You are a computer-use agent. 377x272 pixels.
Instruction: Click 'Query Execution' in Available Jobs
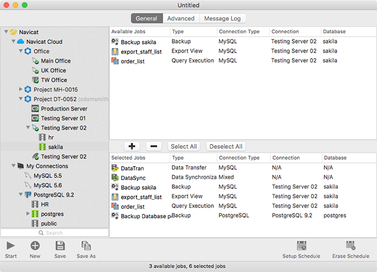tap(193, 61)
